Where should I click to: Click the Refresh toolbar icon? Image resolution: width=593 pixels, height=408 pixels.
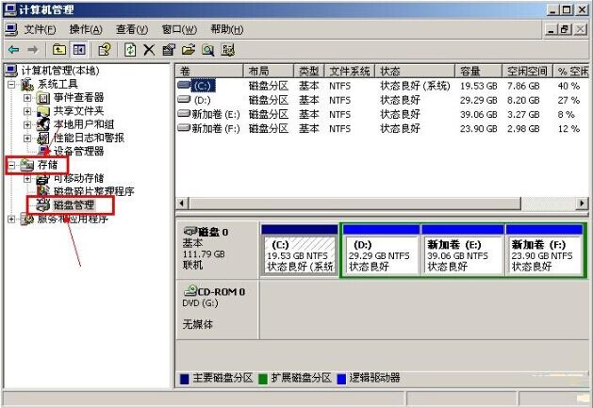click(130, 50)
